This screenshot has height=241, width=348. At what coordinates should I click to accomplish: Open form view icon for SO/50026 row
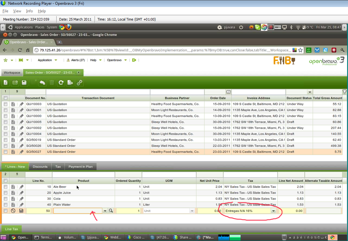[x=13, y=146]
